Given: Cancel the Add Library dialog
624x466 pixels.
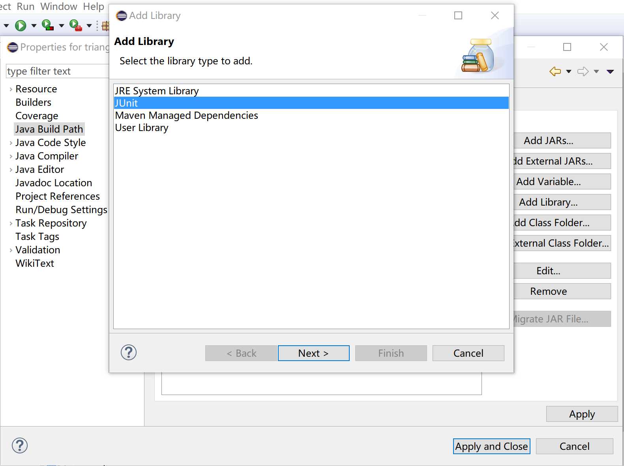Looking at the screenshot, I should click(468, 353).
